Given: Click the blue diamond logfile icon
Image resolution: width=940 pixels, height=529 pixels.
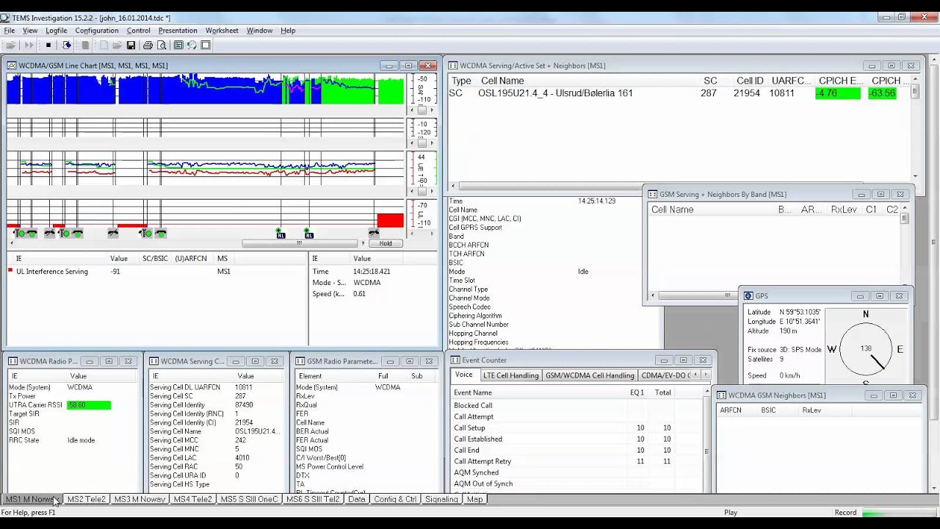Looking at the screenshot, I should click(68, 46).
